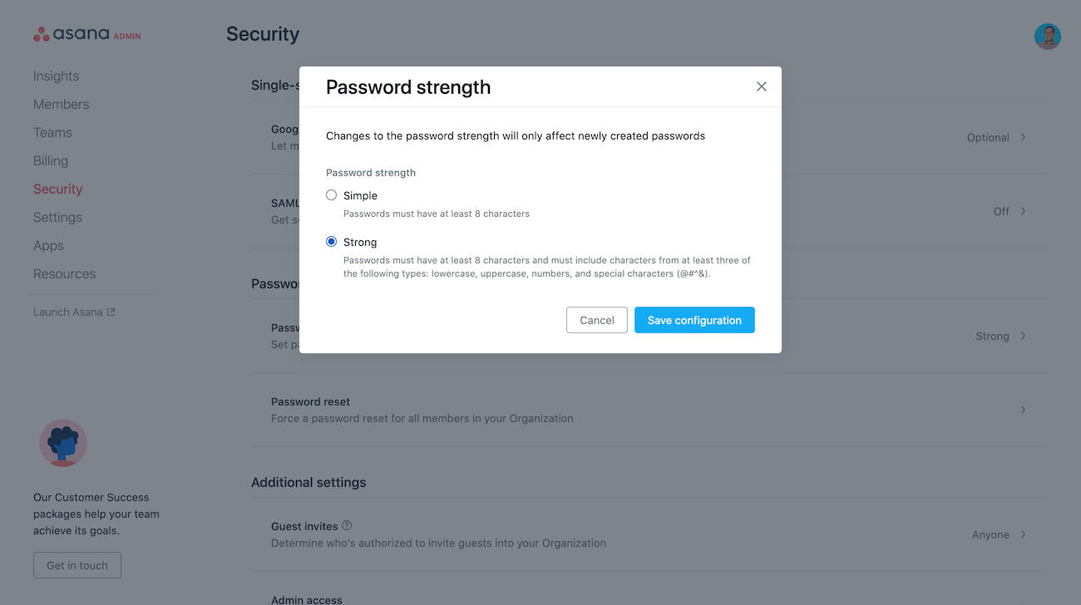Expand the Google sign-in Optional chevron

(1023, 137)
